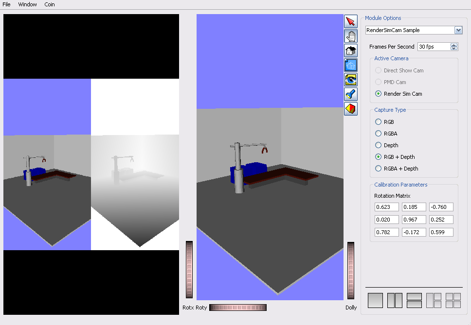
Task: Select Depth capture type
Action: pyautogui.click(x=379, y=145)
